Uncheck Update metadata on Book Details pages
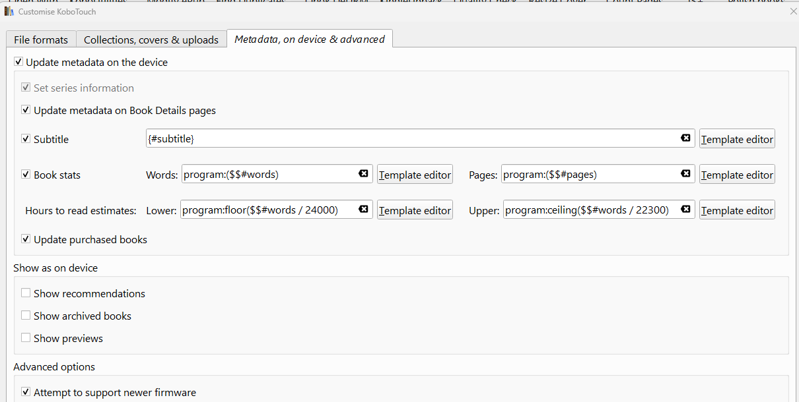The height and width of the screenshot is (402, 799). click(26, 110)
